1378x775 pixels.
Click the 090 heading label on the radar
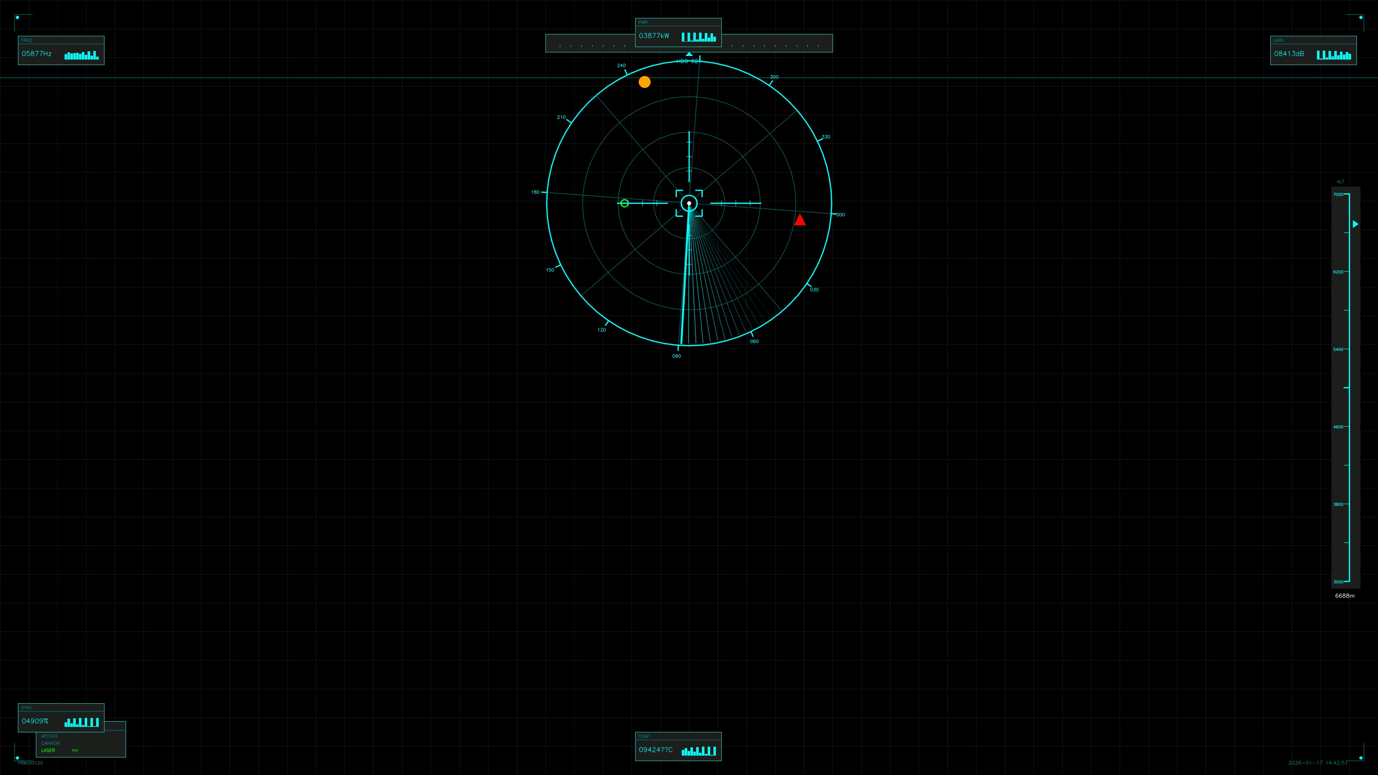[676, 356]
